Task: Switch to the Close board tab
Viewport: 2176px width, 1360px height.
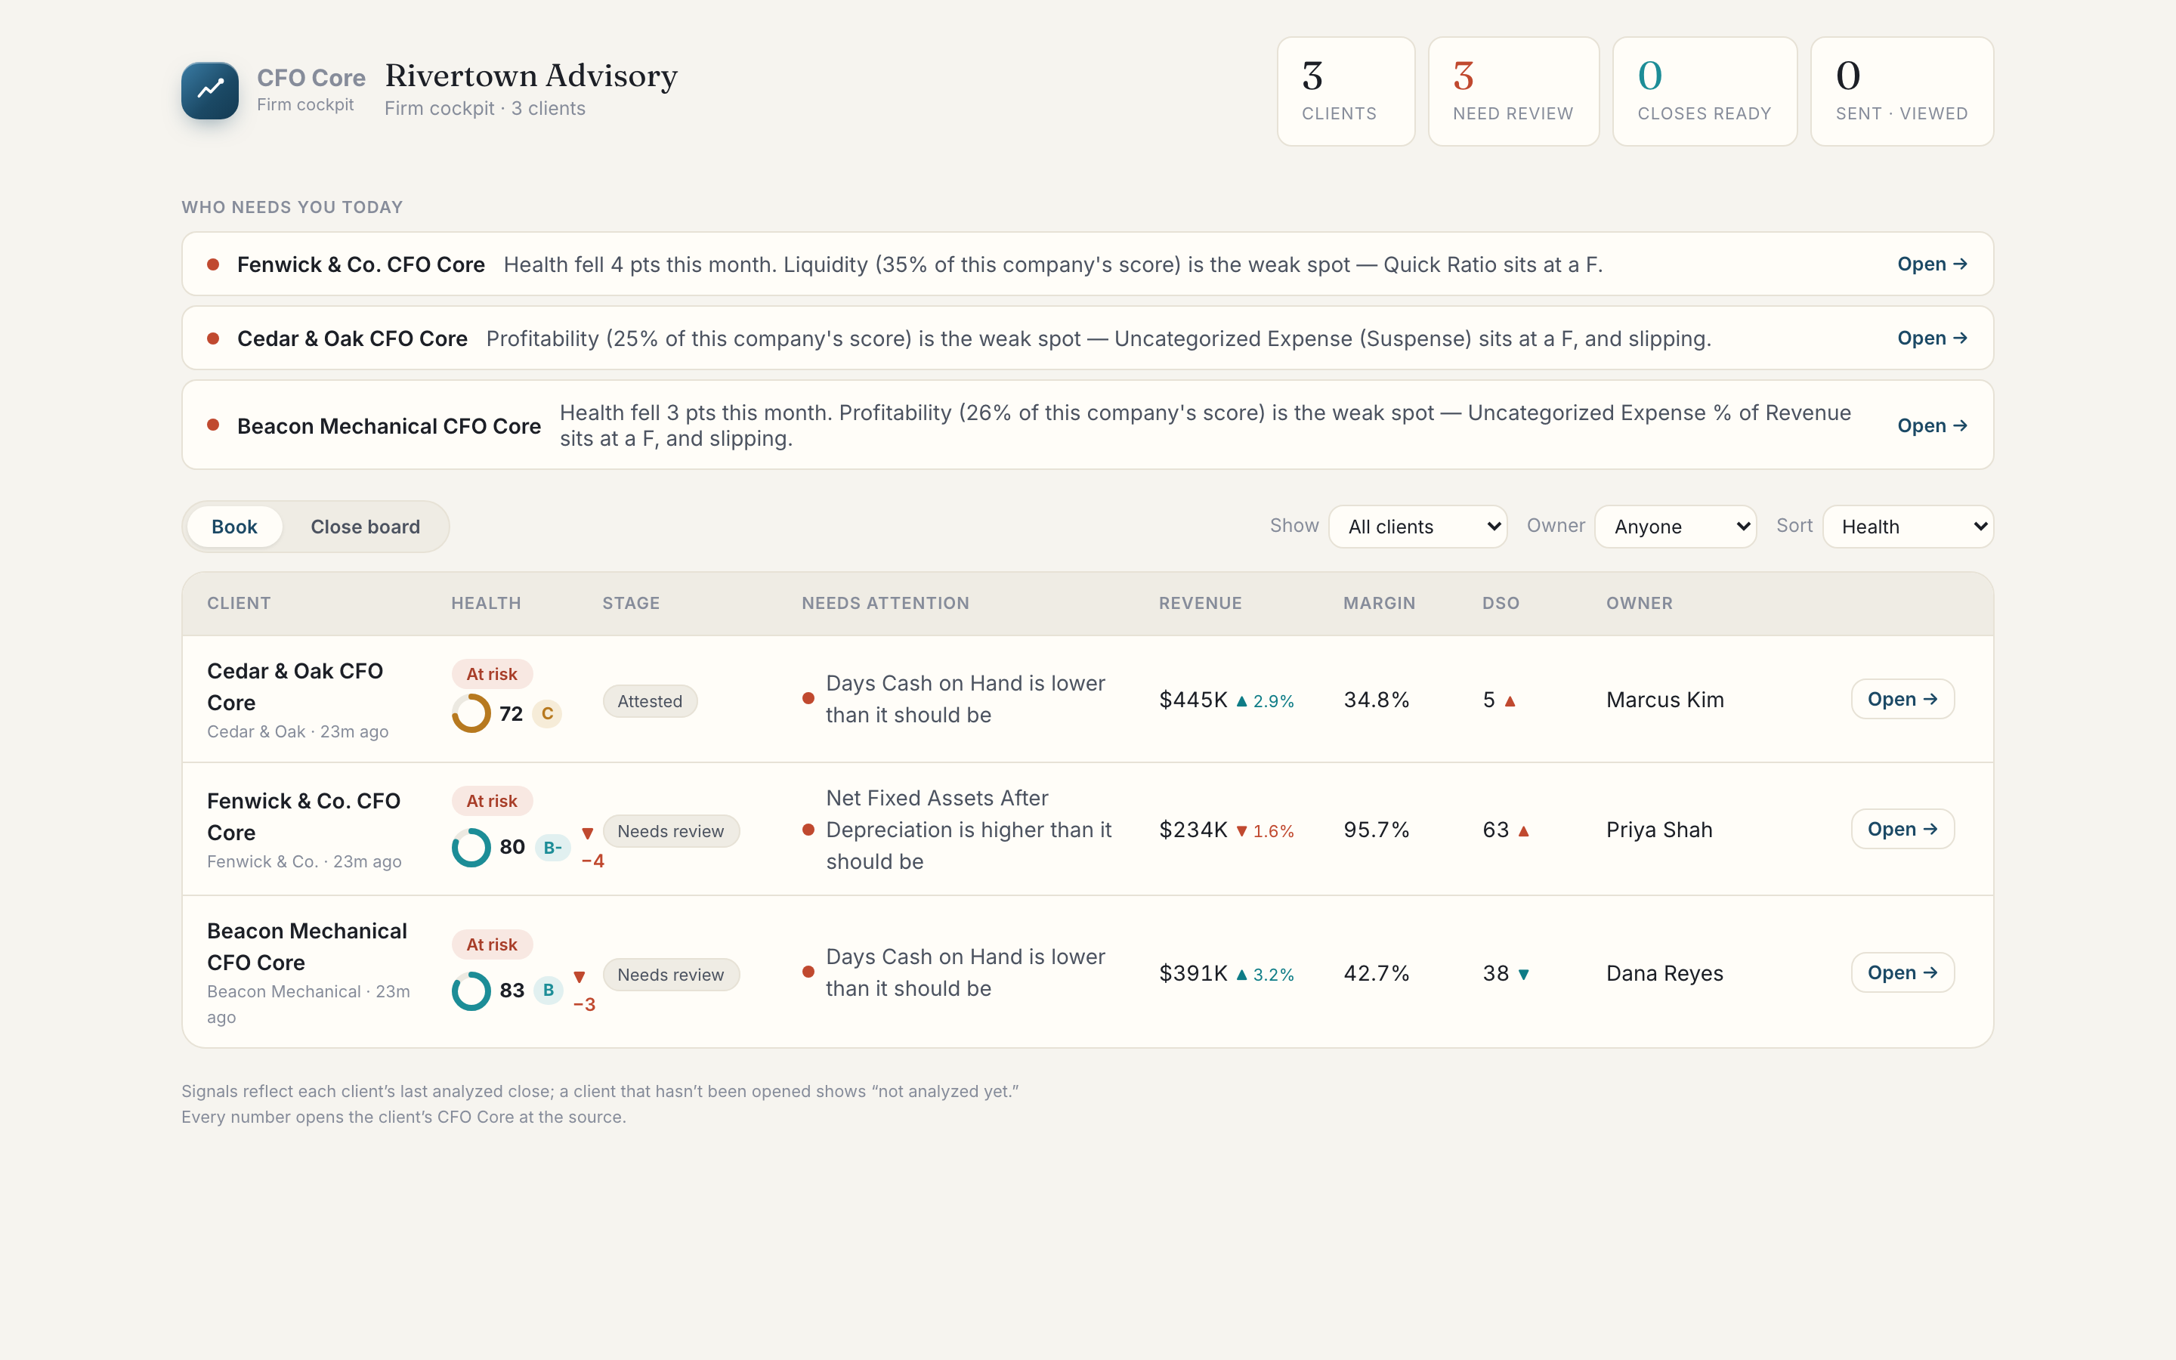Action: click(x=365, y=526)
